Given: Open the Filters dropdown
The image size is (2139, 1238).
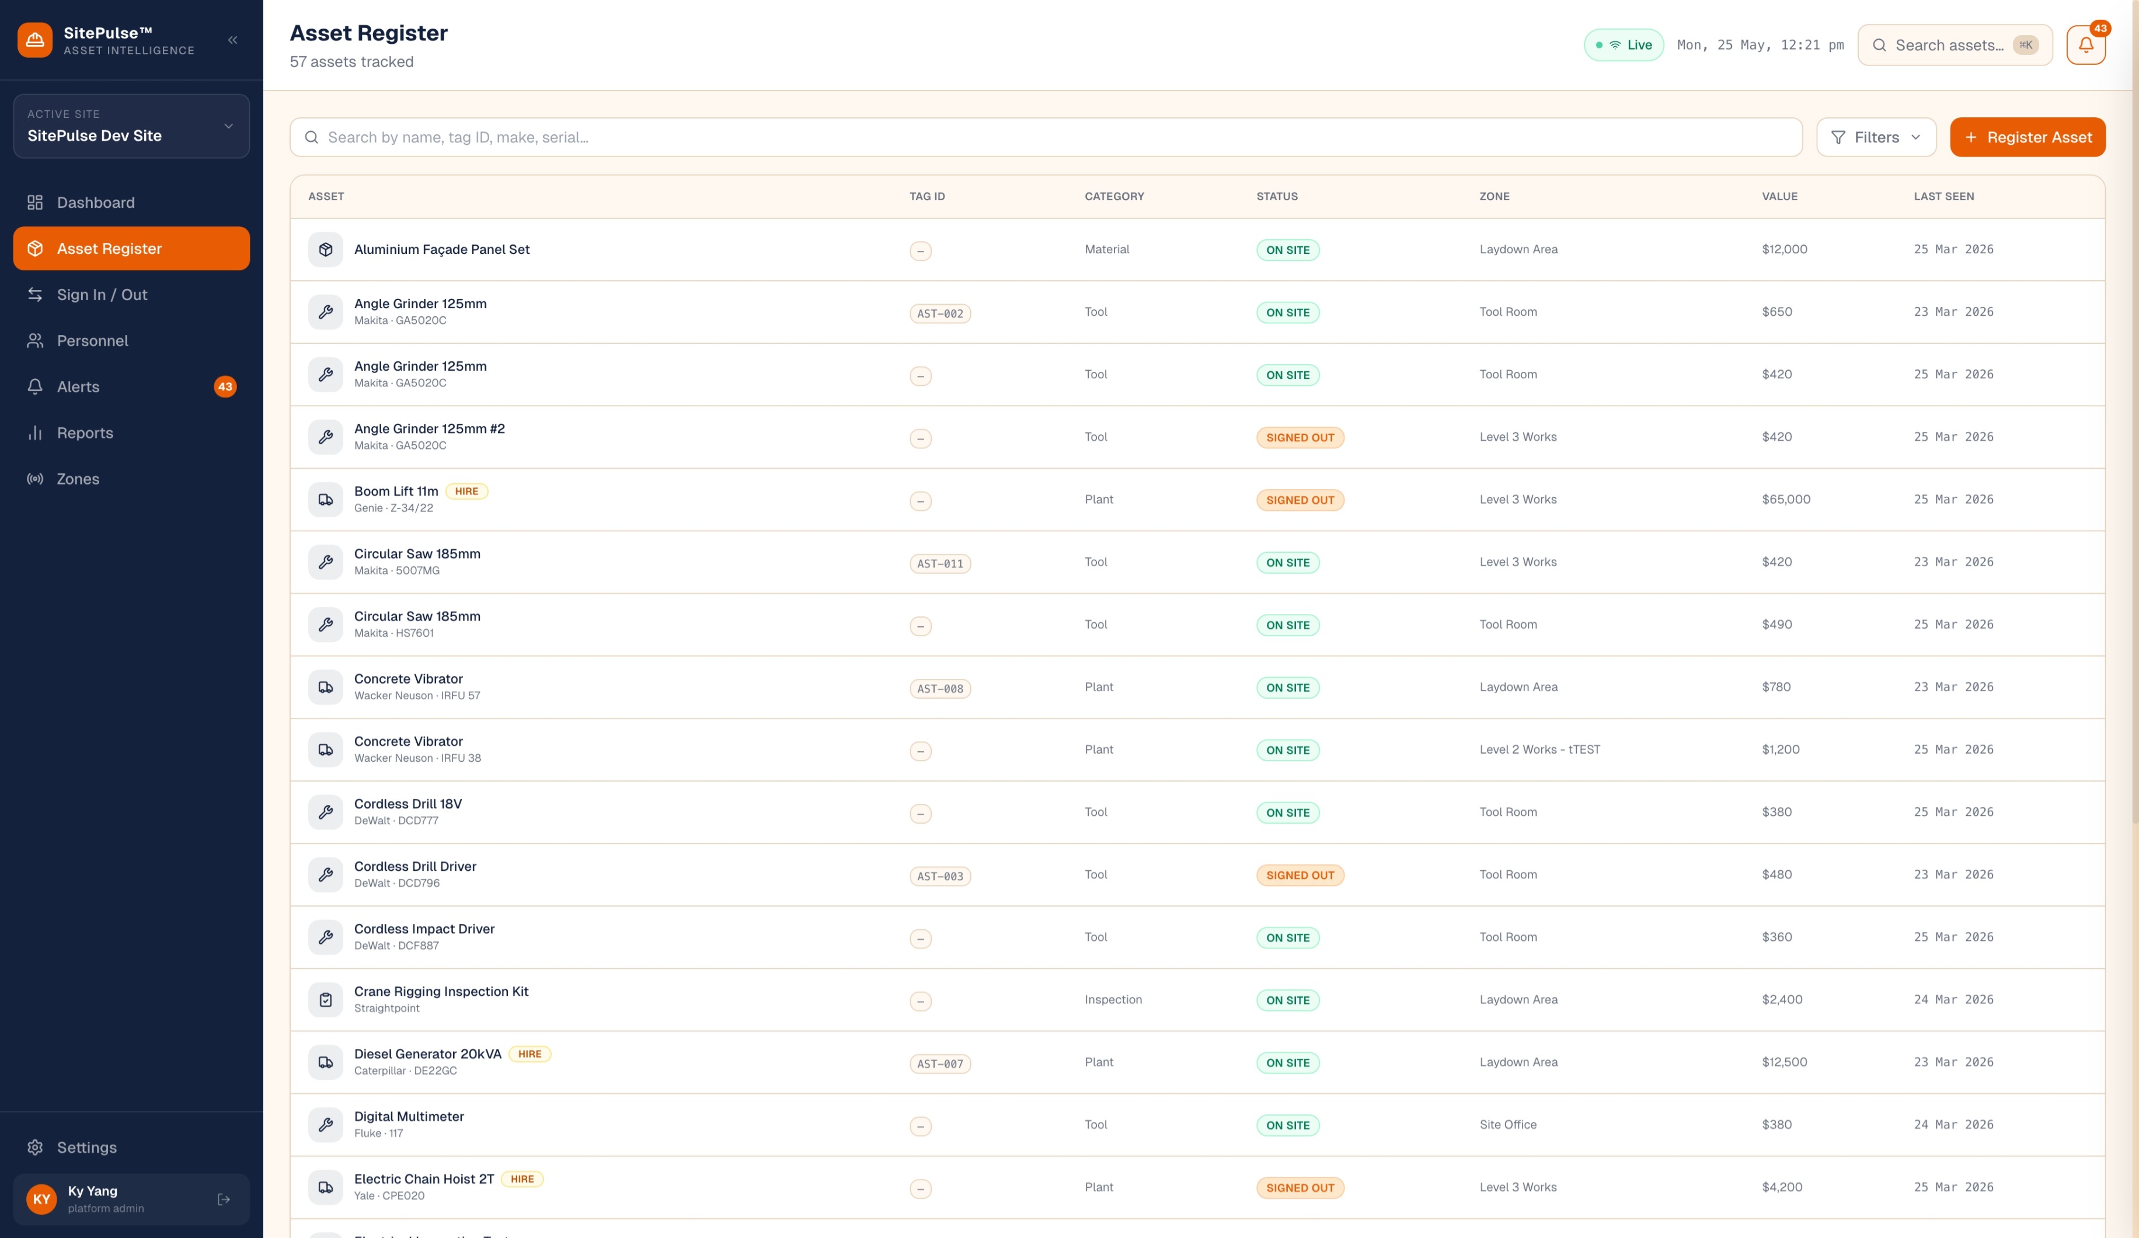Looking at the screenshot, I should pos(1876,138).
